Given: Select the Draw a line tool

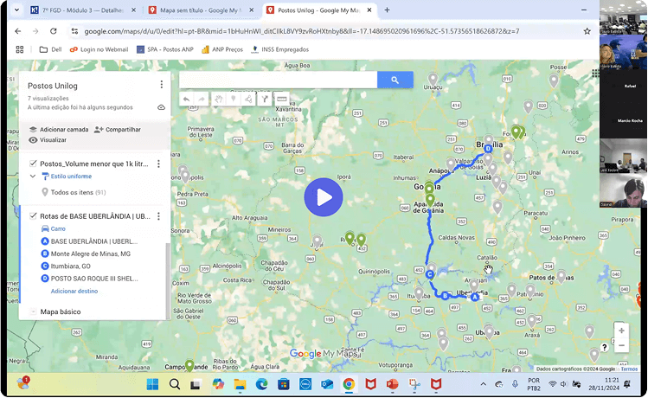Looking at the screenshot, I should click(x=248, y=99).
